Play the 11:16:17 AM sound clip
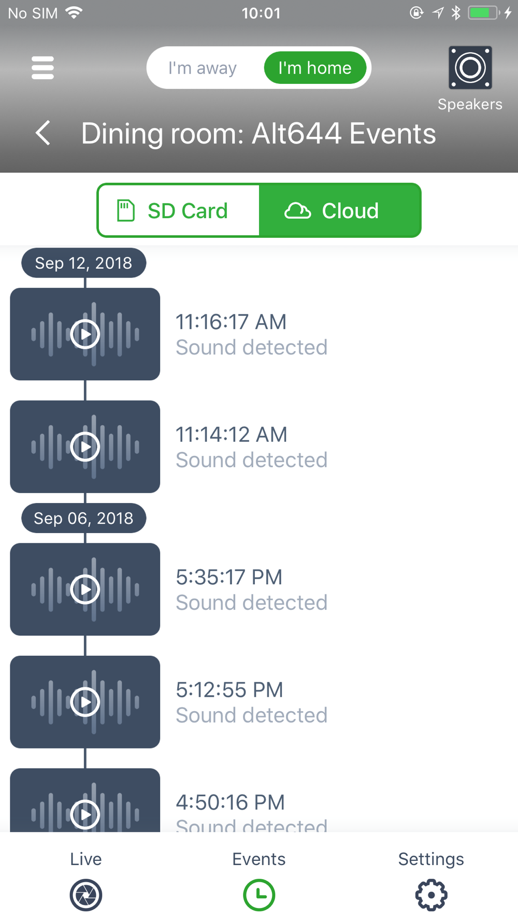Screen dimensions: 518x921 (85, 334)
